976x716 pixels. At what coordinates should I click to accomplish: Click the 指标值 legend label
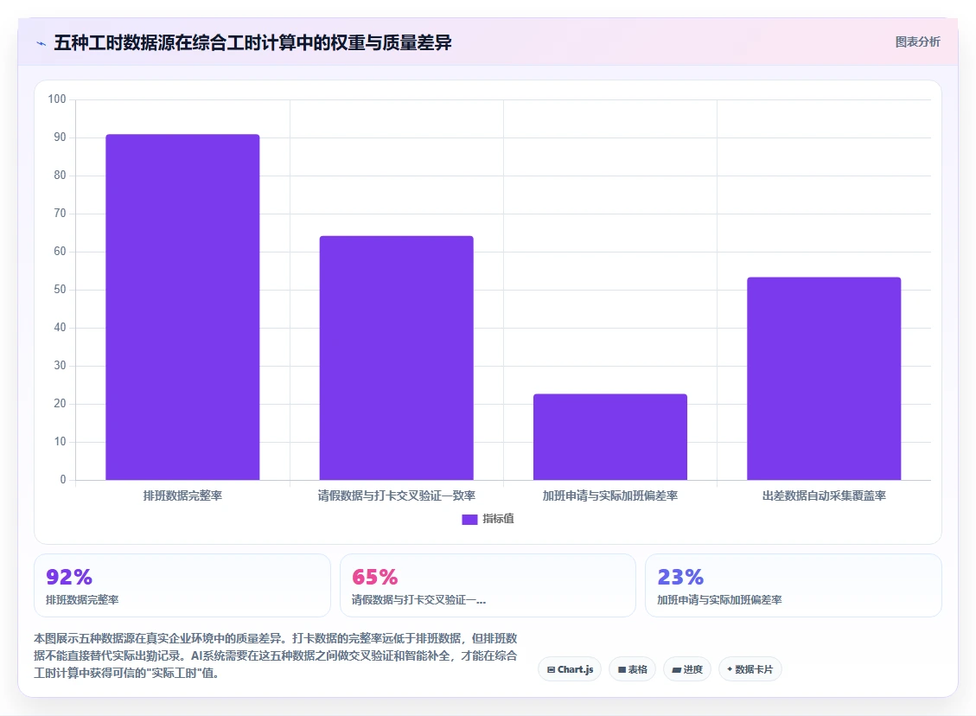click(x=498, y=519)
